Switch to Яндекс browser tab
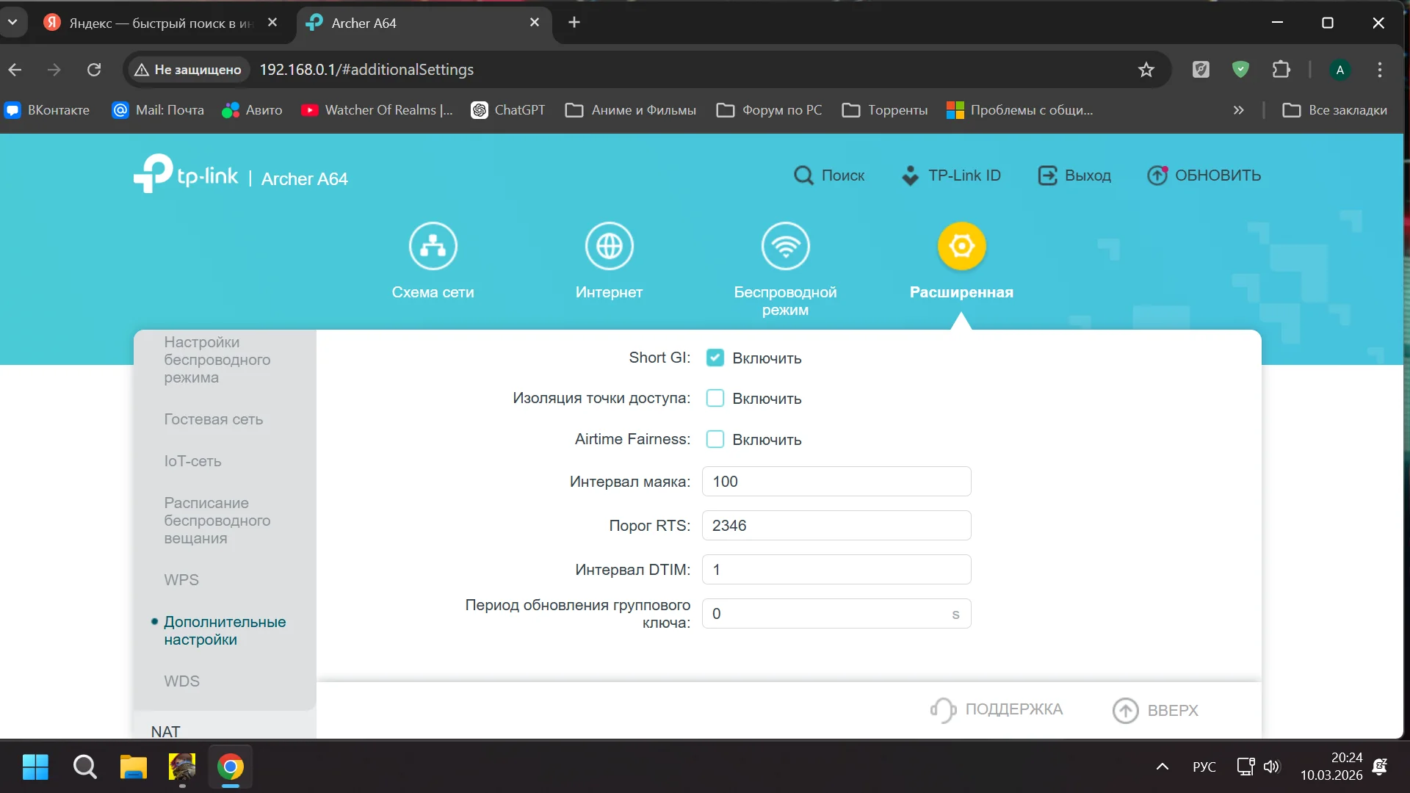Viewport: 1410px width, 793px height. [x=151, y=23]
